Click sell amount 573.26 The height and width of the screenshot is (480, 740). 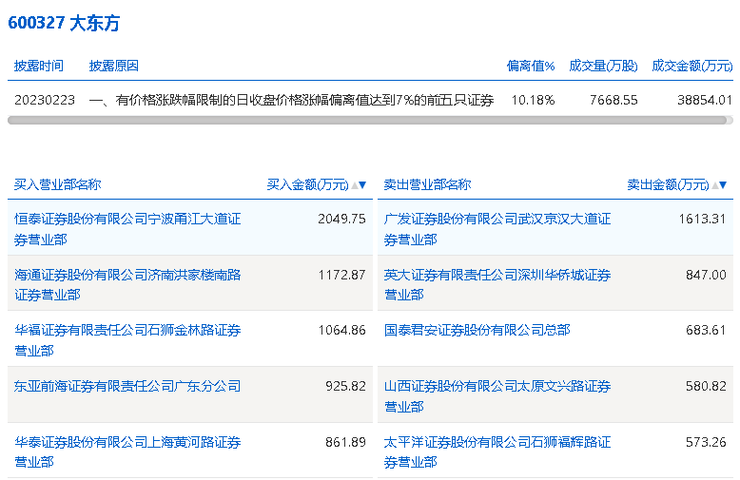click(706, 442)
